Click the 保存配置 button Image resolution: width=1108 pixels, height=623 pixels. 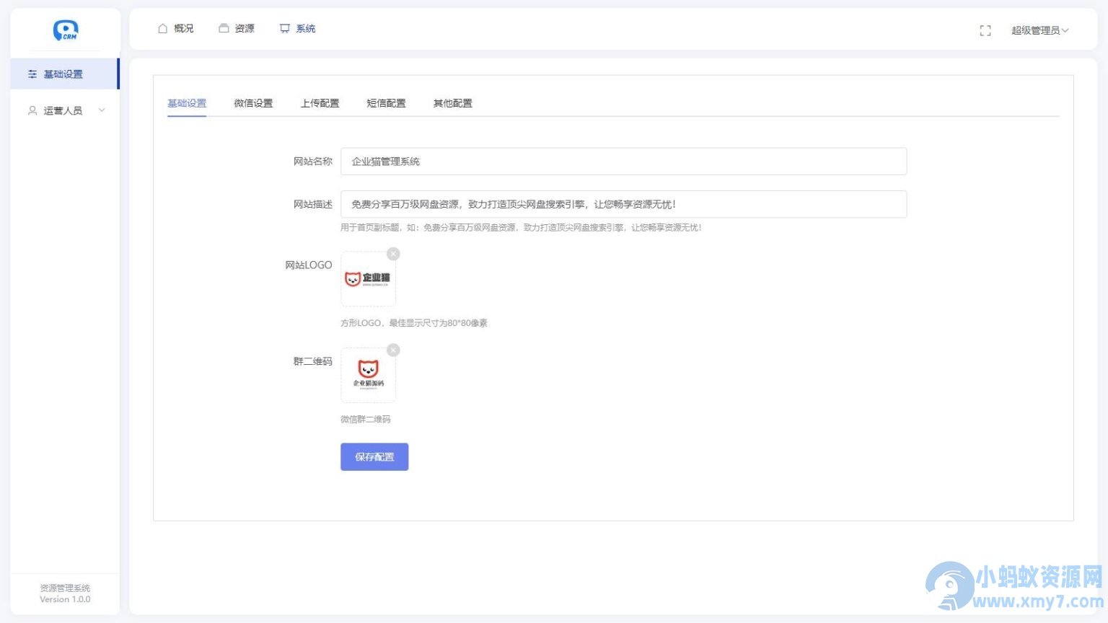tap(374, 457)
